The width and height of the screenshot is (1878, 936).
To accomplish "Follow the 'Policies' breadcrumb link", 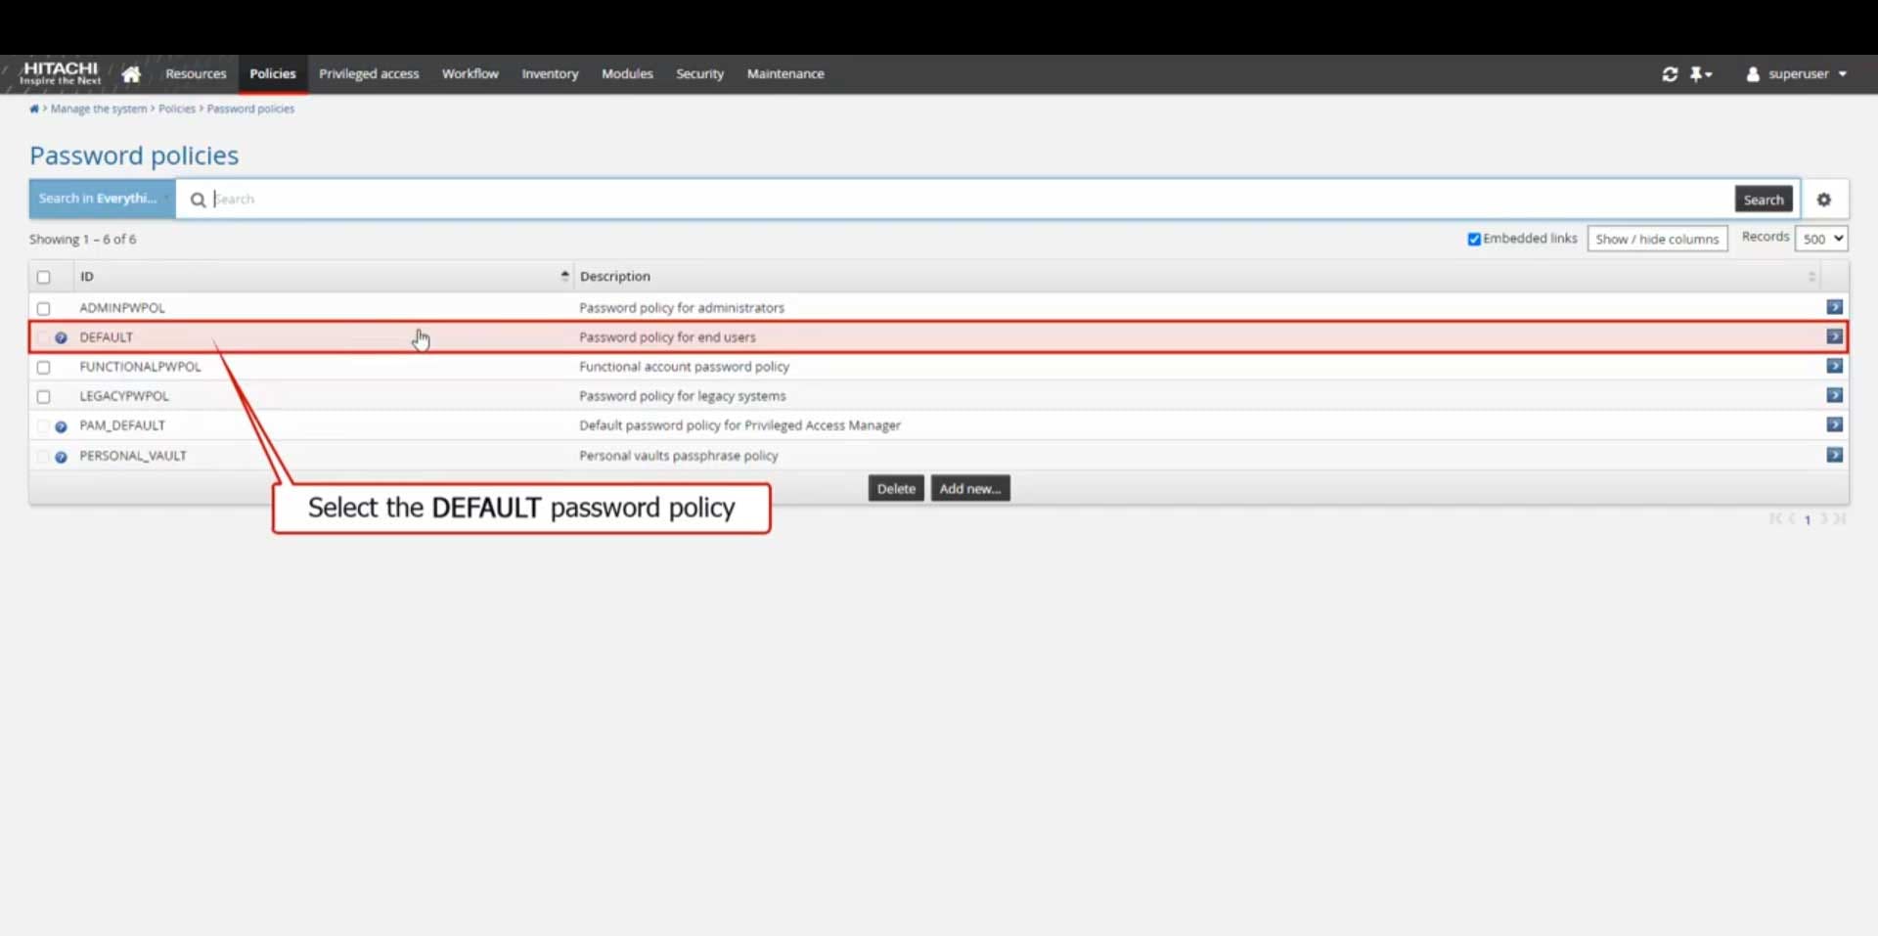I will click(x=177, y=109).
